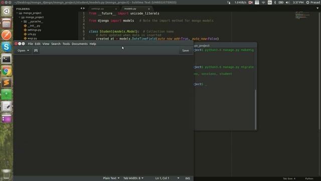This screenshot has width=321, height=181.
Task: Close the settings.py tab
Action: click(x=116, y=9)
